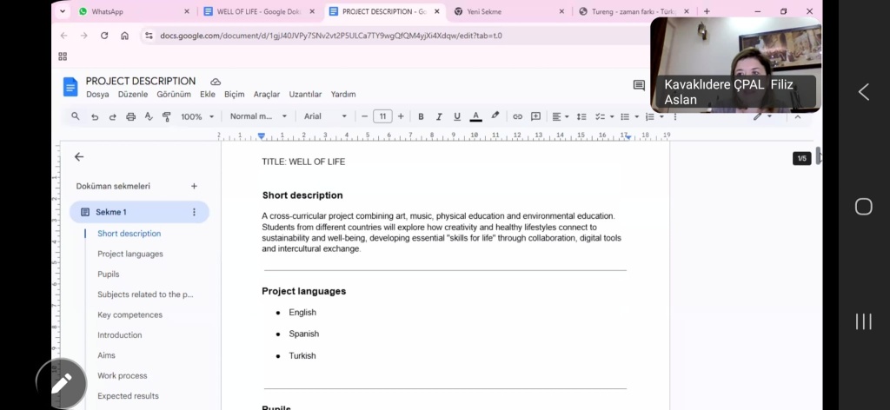The image size is (890, 410).
Task: Click the search menus magnifier icon
Action: (76, 116)
